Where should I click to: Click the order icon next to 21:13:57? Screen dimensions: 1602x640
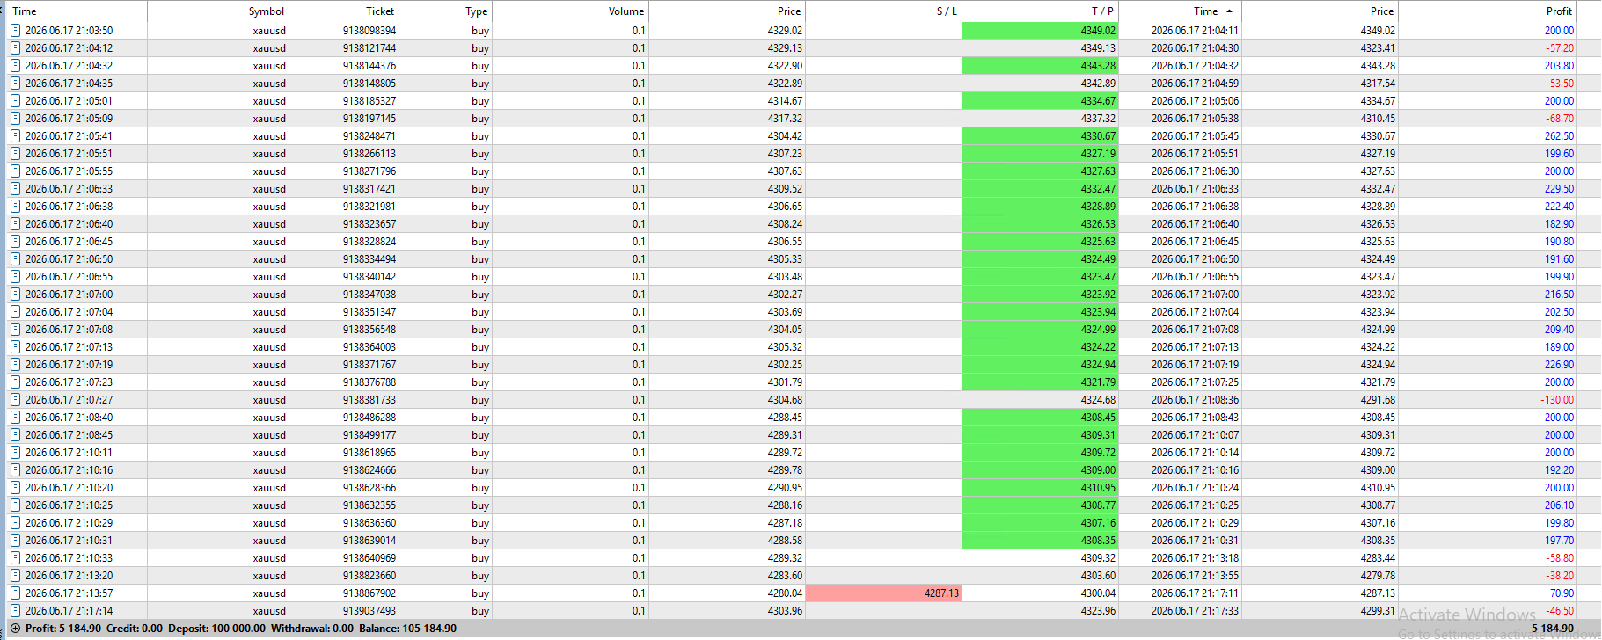coord(15,593)
